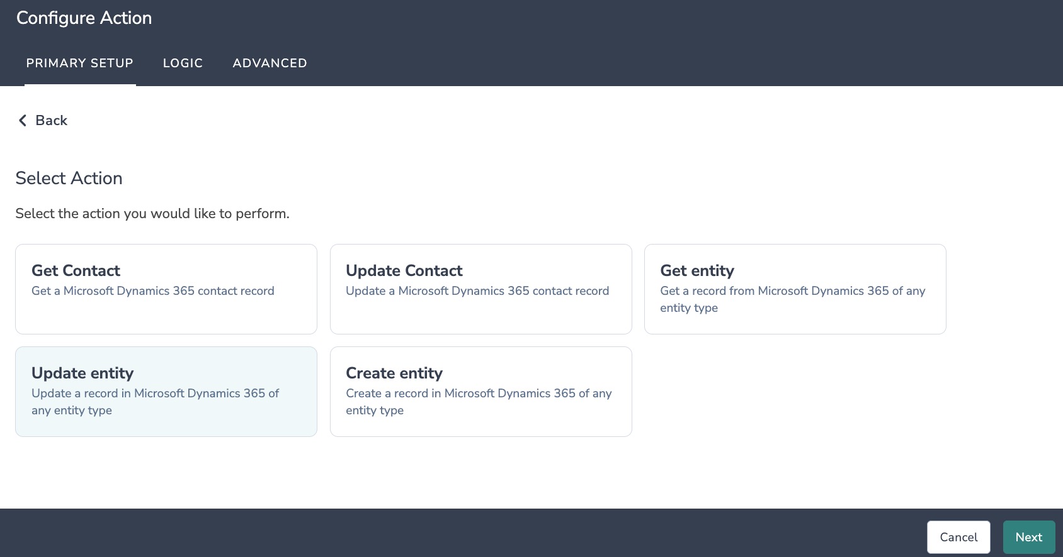Image resolution: width=1063 pixels, height=557 pixels.
Task: Choose the Create entity action card
Action: [481, 392]
